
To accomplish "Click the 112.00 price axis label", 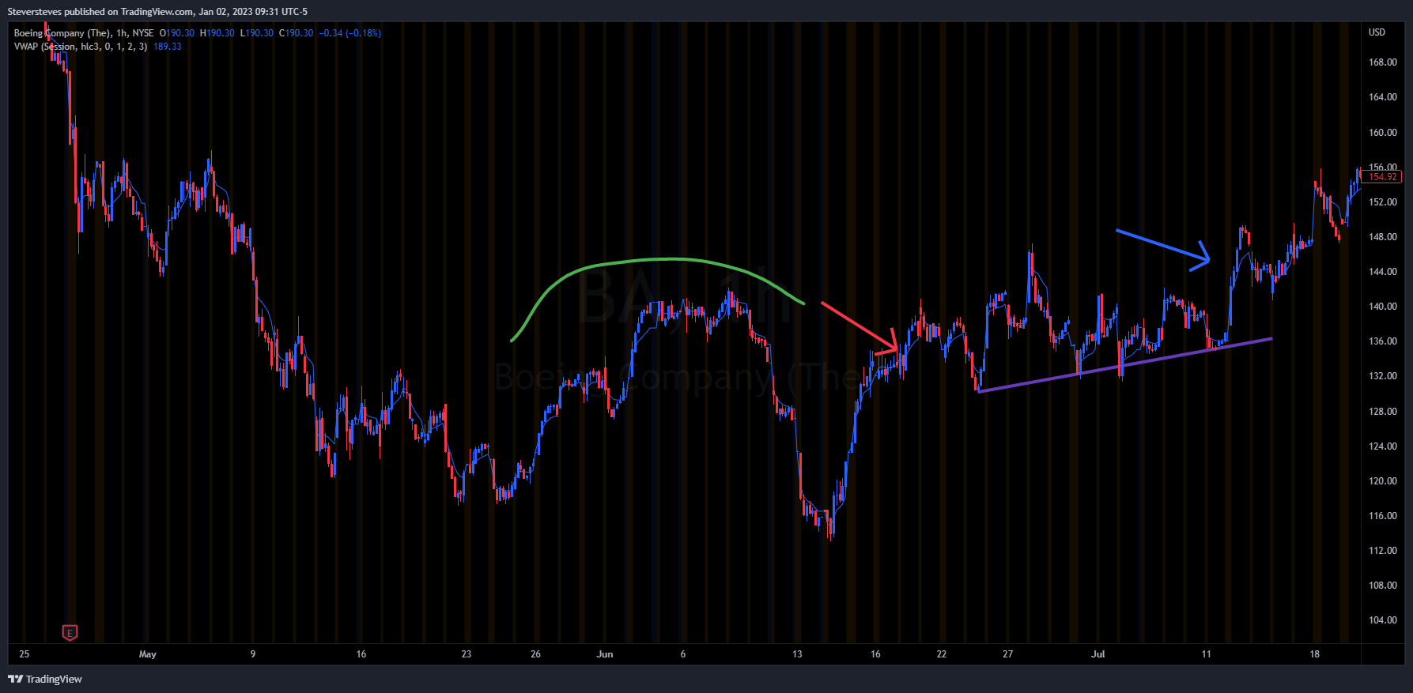I will [x=1382, y=551].
